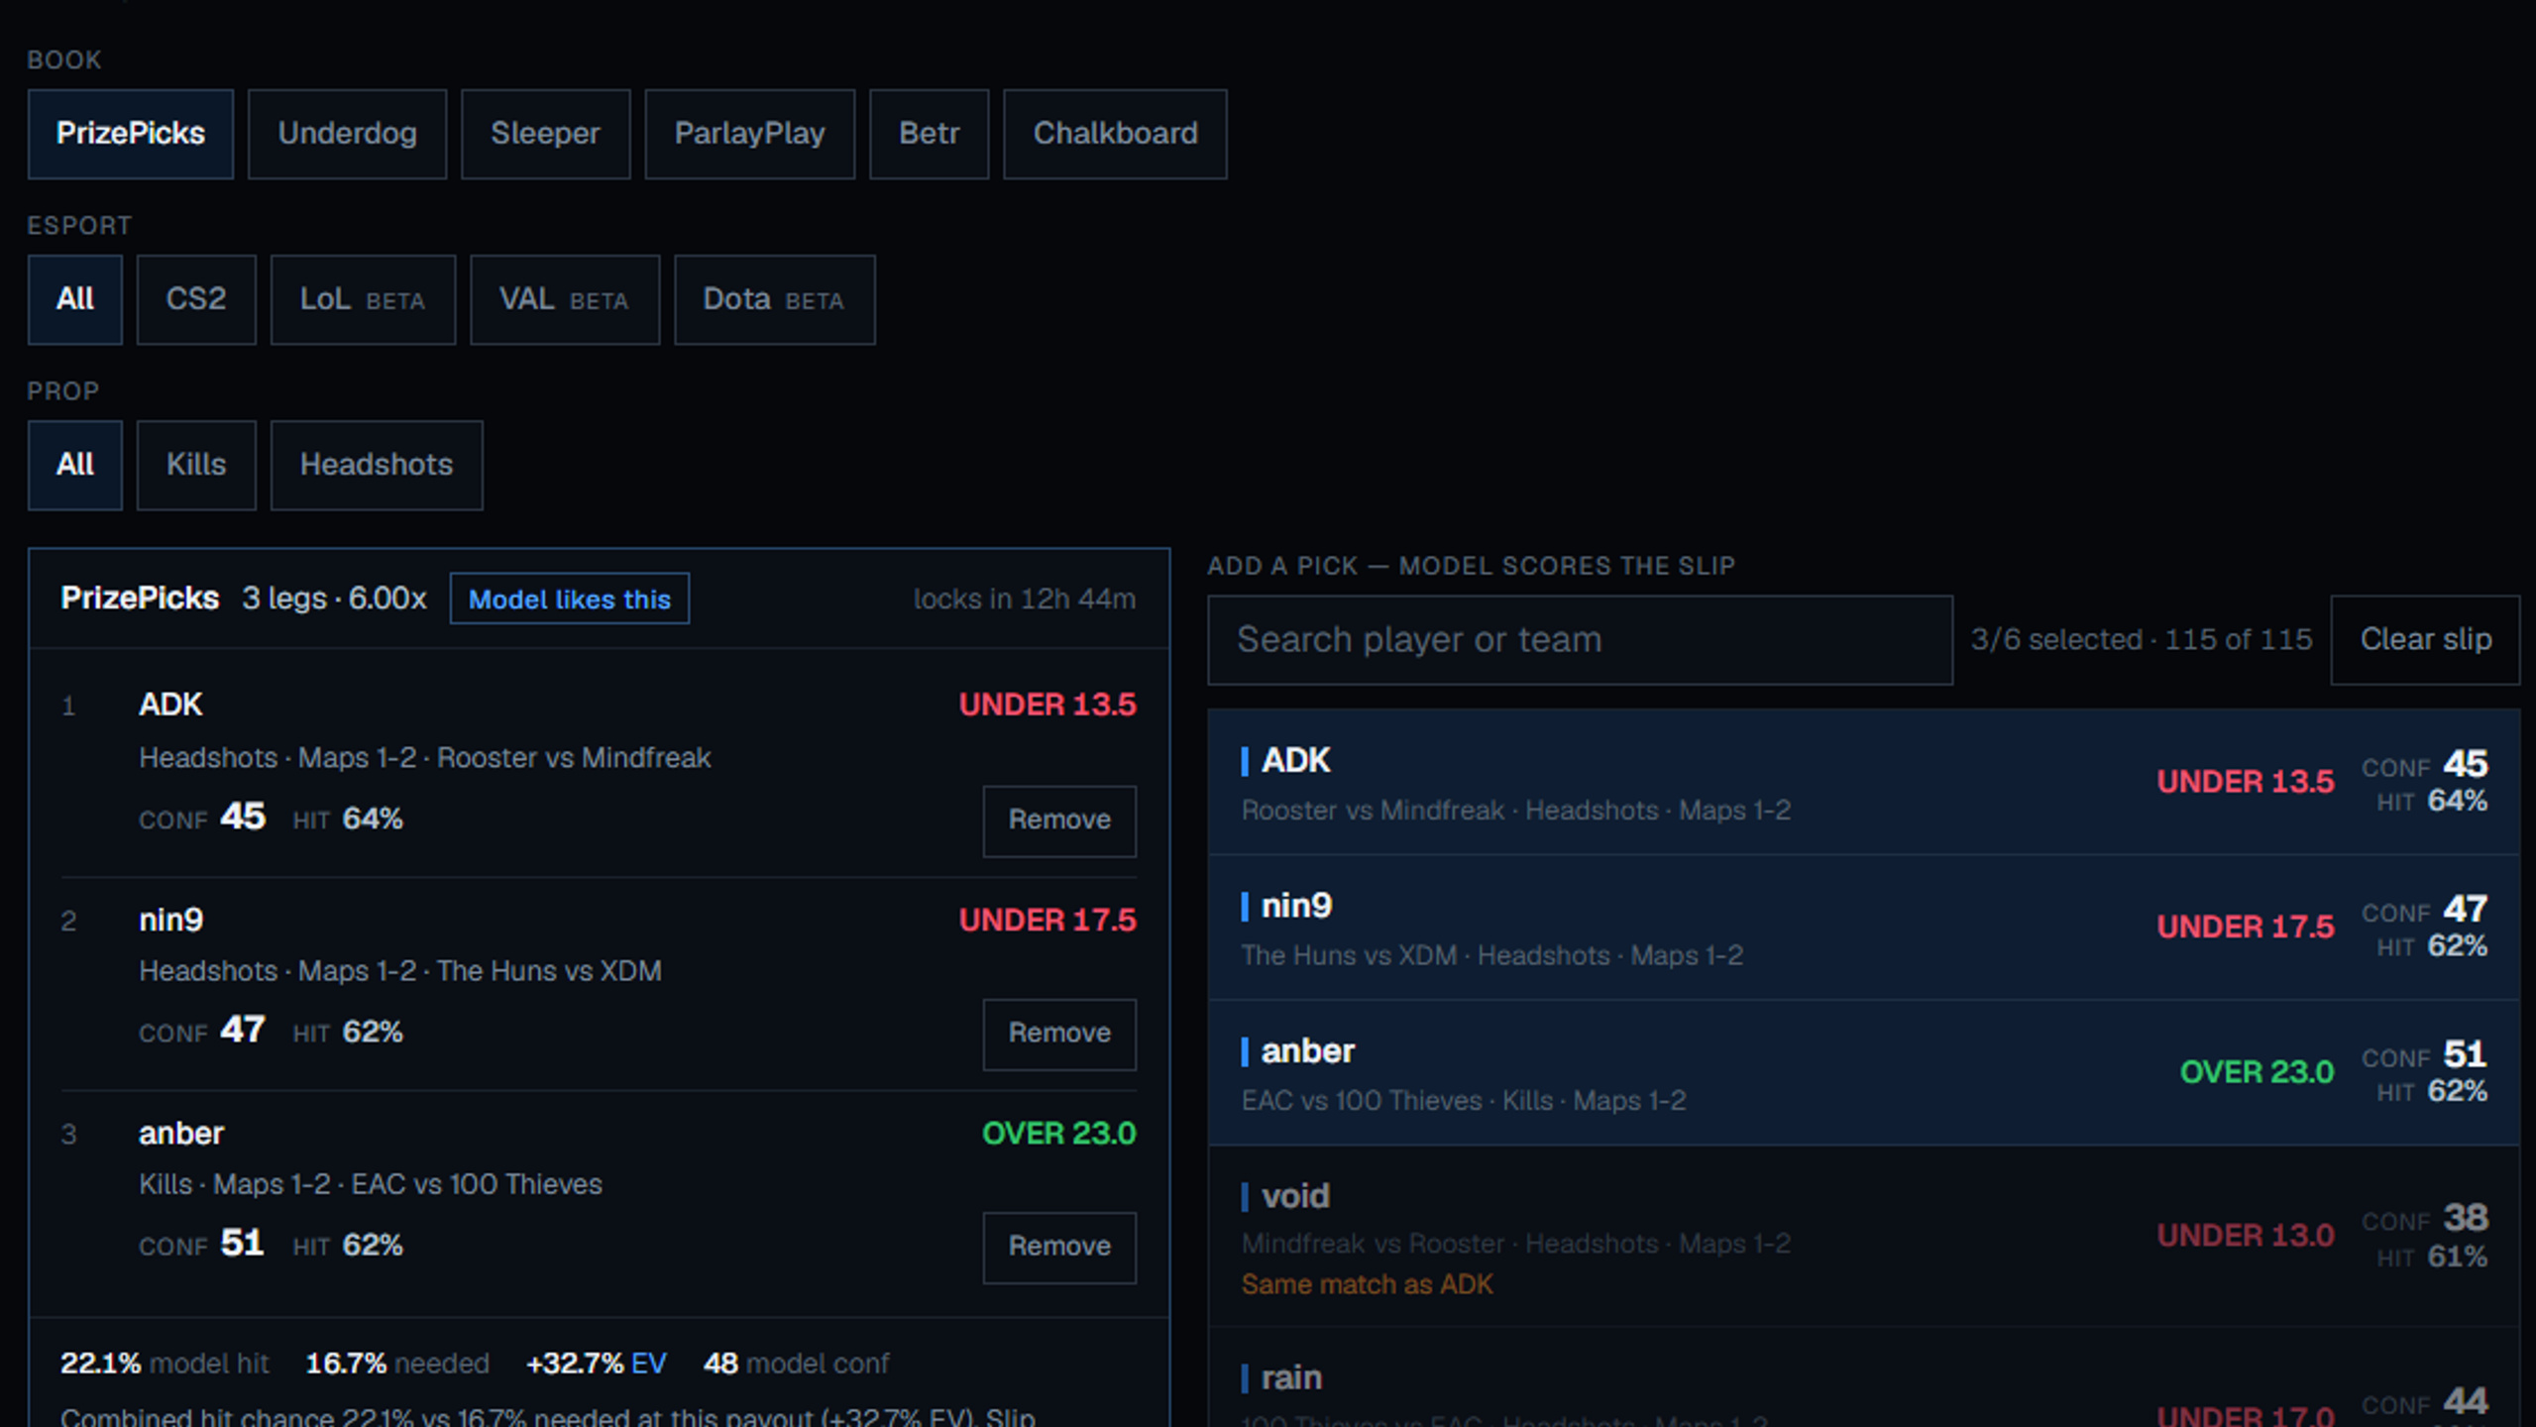This screenshot has height=1427, width=2536.
Task: Filter props to Kills
Action: pyautogui.click(x=196, y=465)
